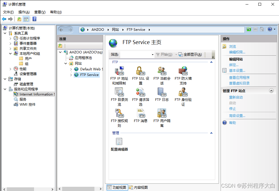Open FTP 消息 feature
This screenshot has height=191, width=279.
click(141, 116)
